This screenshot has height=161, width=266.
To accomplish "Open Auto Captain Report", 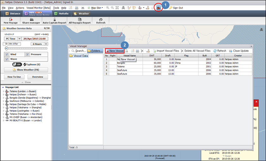I will point(54,21).
